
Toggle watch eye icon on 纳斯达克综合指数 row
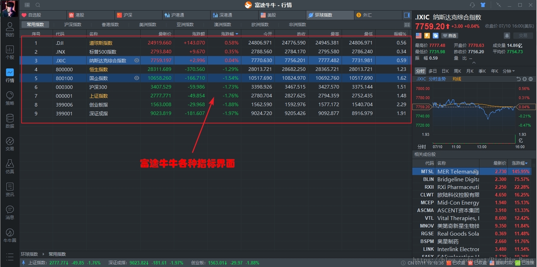(137, 60)
